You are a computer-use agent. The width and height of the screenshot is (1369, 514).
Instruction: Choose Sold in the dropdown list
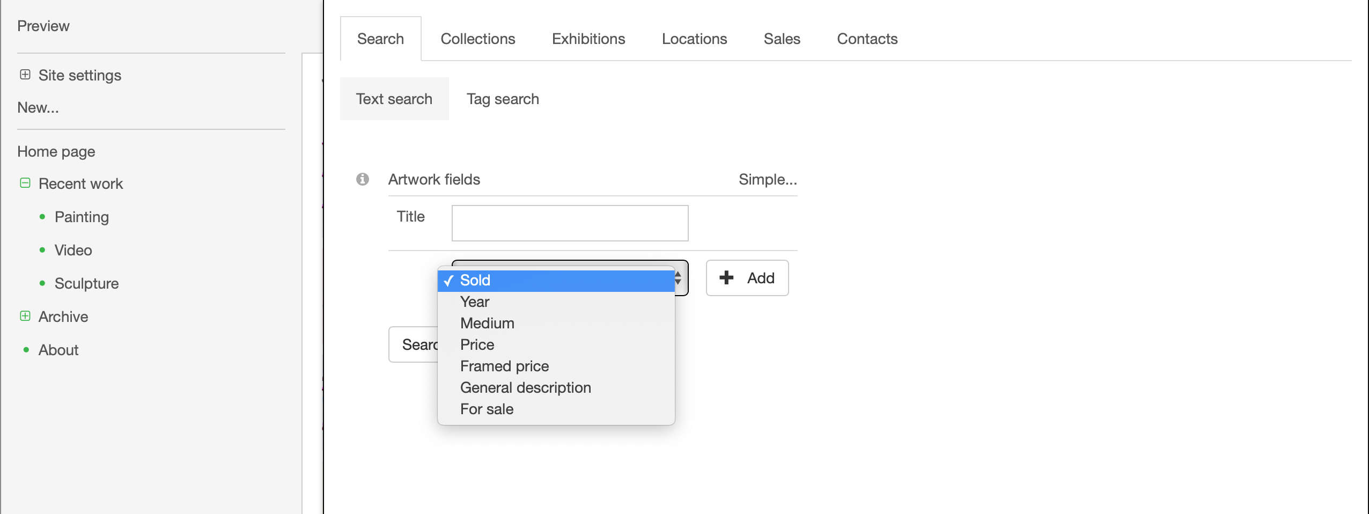pos(556,281)
